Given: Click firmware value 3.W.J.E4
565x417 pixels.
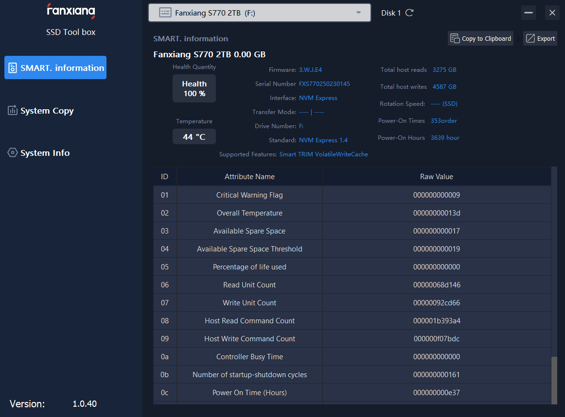Looking at the screenshot, I should (310, 70).
